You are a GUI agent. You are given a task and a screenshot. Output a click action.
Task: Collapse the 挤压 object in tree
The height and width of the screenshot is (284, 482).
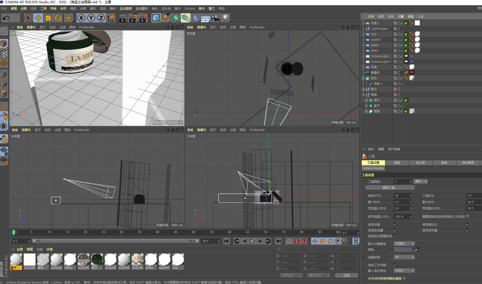(x=363, y=79)
